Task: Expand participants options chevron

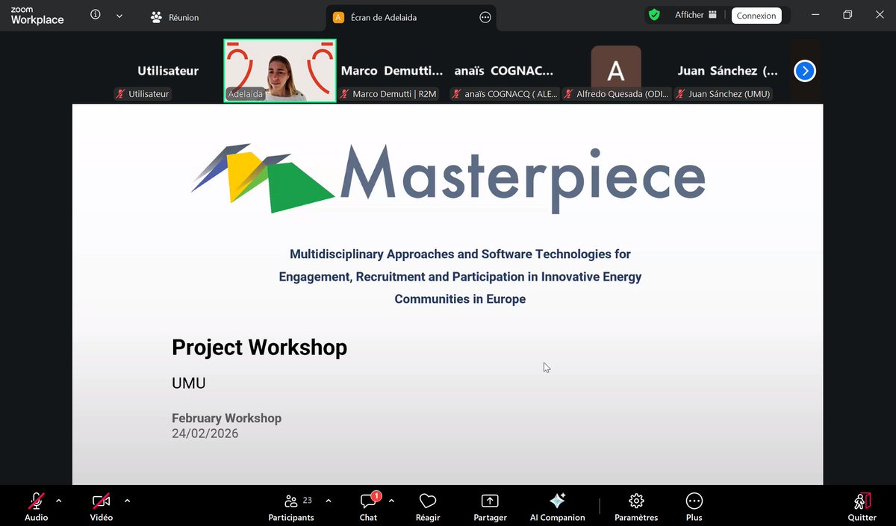Action: [329, 501]
